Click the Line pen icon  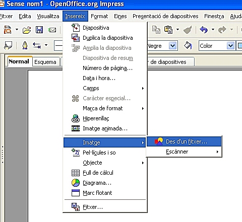click(25, 45)
